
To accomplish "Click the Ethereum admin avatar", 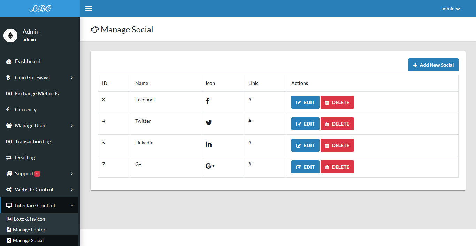I will (10, 35).
